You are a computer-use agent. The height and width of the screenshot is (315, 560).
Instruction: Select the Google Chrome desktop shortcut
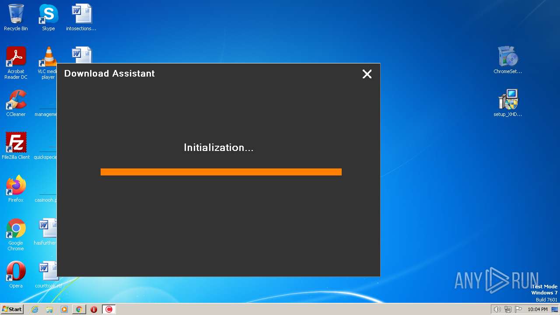pos(16,235)
